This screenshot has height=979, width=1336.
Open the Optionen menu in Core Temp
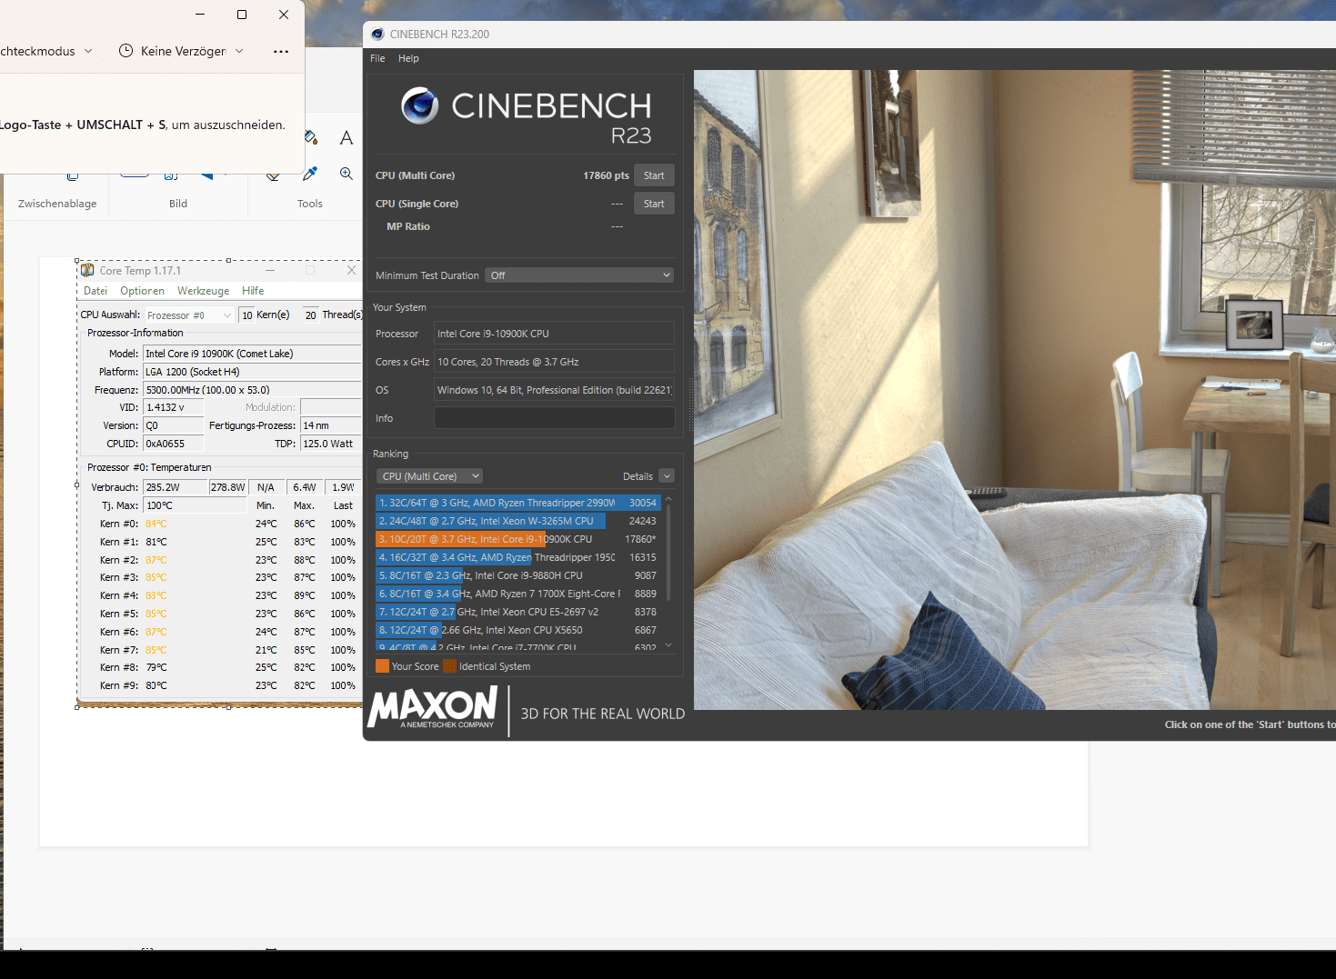tap(142, 291)
